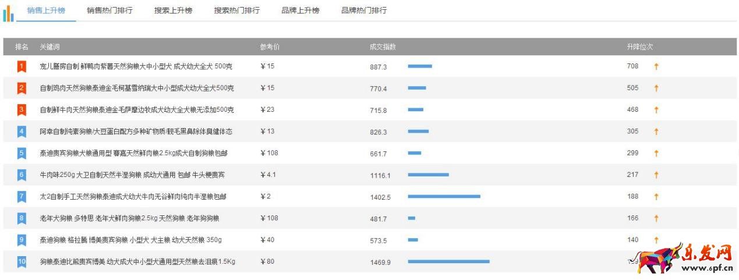Screen dimensions: 739x280
Task: Click the 升降位次 column header
Action: coord(639,47)
